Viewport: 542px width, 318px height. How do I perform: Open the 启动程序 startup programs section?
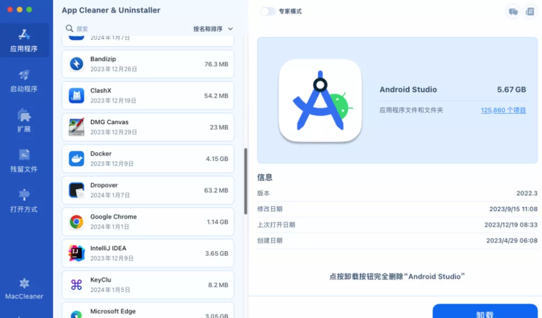point(24,81)
